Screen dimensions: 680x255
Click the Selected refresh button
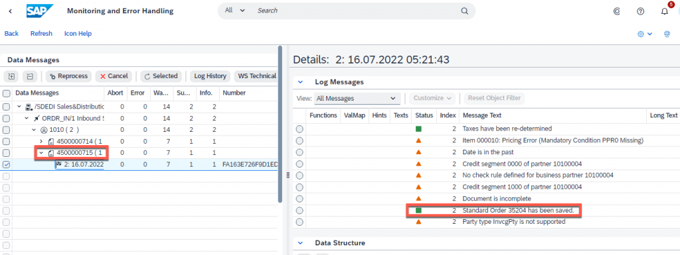pyautogui.click(x=161, y=77)
